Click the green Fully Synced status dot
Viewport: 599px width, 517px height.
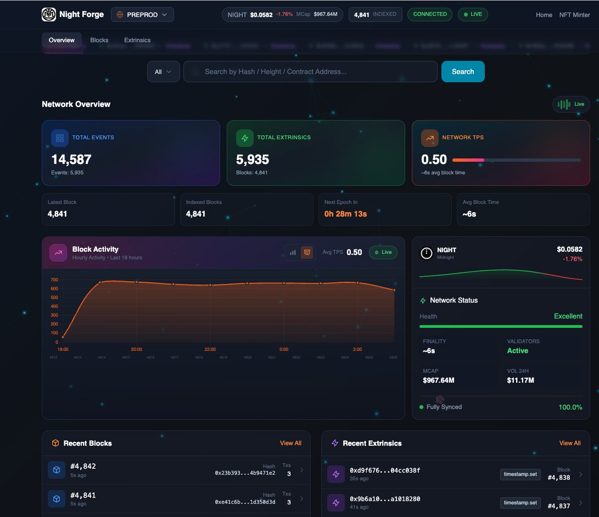pos(421,407)
